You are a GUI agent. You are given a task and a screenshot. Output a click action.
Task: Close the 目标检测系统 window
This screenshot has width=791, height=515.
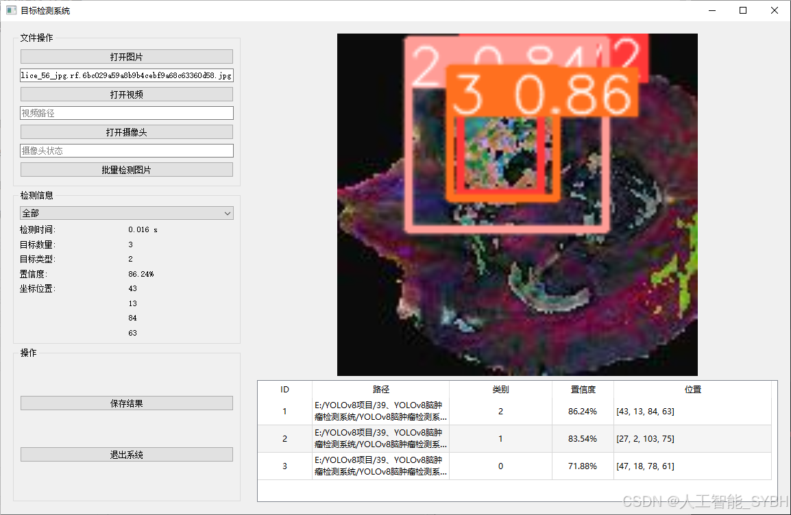[775, 10]
